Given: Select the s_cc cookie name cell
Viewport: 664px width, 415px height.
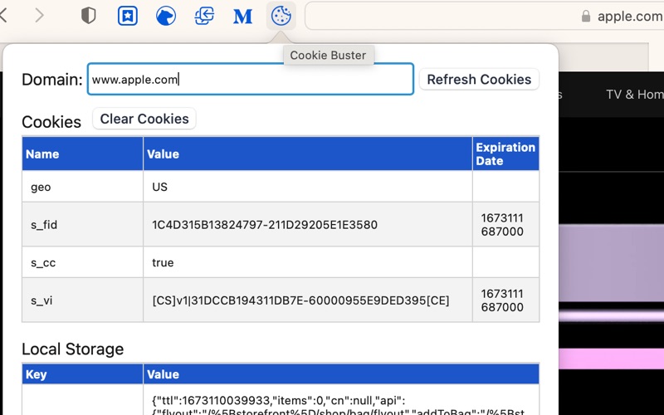Looking at the screenshot, I should pos(82,262).
